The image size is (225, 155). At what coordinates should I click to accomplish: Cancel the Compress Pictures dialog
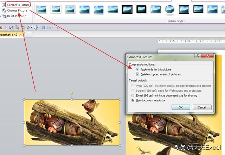click(202, 107)
